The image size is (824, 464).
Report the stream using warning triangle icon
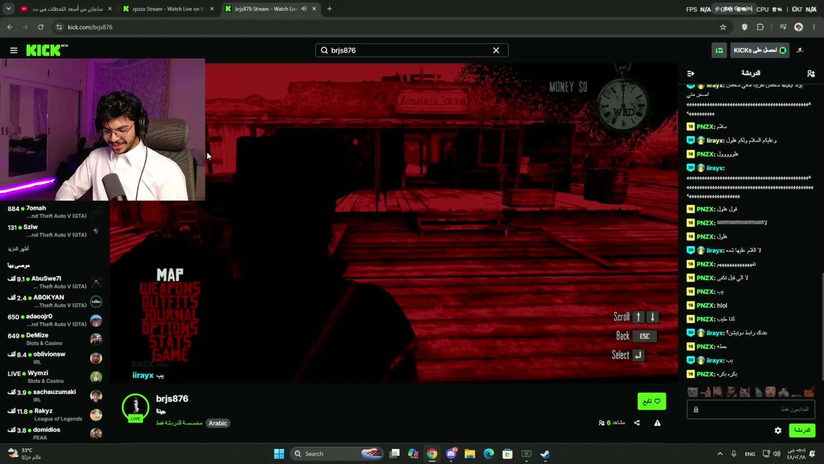(657, 423)
